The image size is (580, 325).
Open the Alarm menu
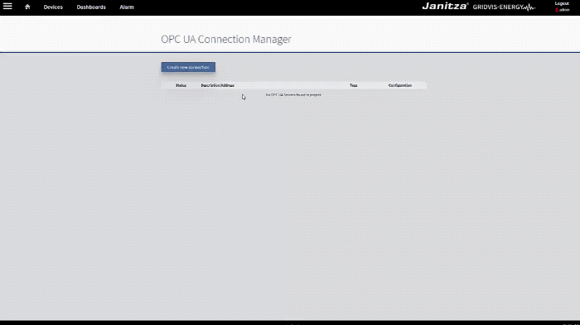click(127, 7)
